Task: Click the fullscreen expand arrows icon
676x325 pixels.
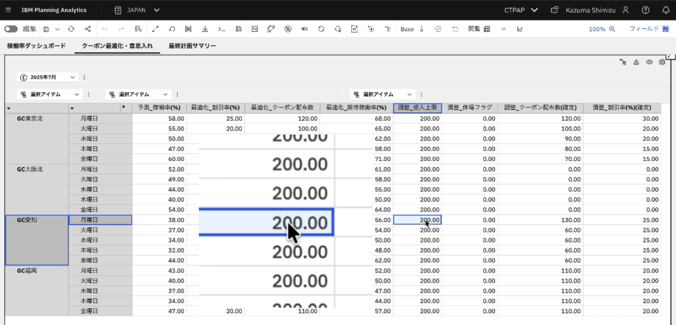Action: (155, 29)
